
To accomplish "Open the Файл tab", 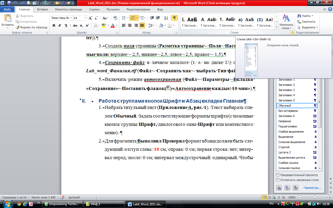I will [7, 9].
